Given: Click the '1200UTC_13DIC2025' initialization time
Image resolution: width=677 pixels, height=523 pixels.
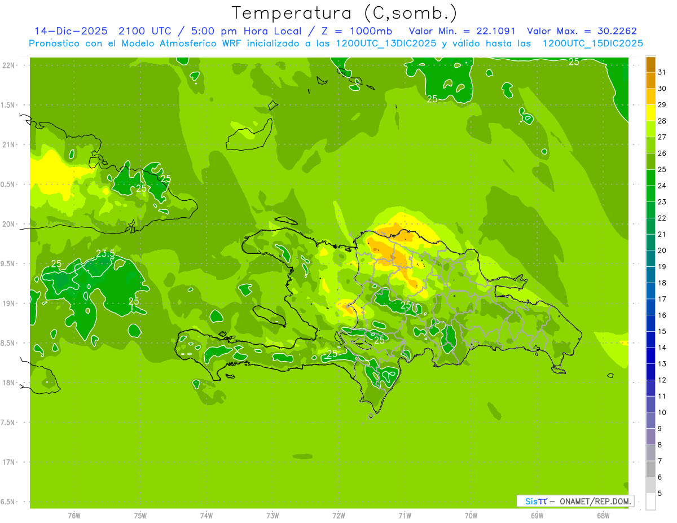Looking at the screenshot, I should pos(386,43).
